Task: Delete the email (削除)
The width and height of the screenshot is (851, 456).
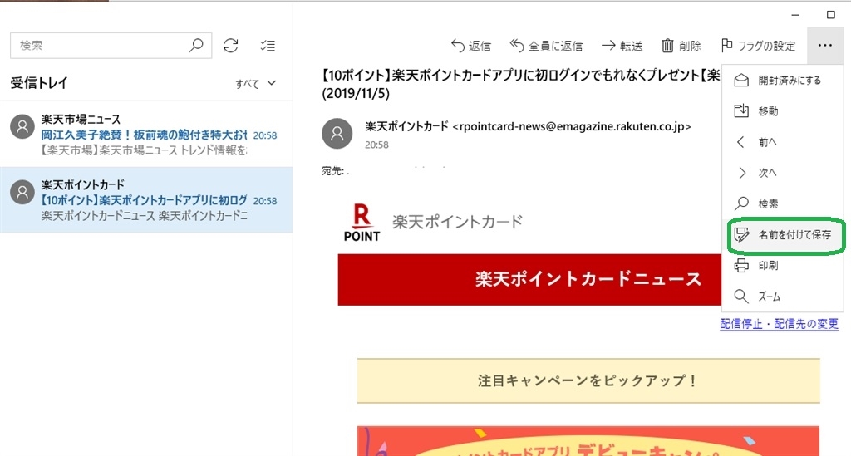Action: (681, 46)
